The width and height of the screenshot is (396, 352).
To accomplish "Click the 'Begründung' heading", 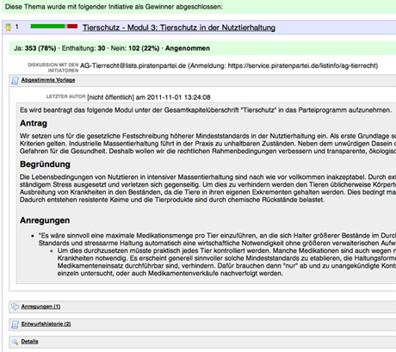I will pyautogui.click(x=45, y=164).
